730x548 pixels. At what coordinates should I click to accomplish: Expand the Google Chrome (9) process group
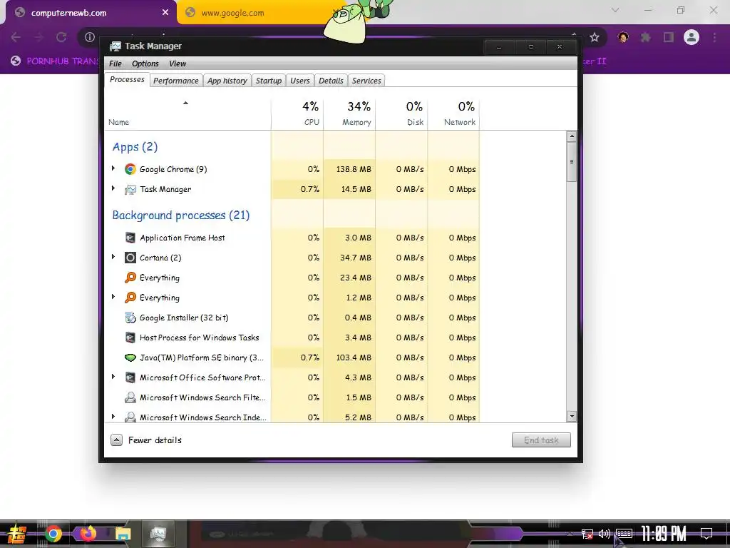click(x=113, y=168)
